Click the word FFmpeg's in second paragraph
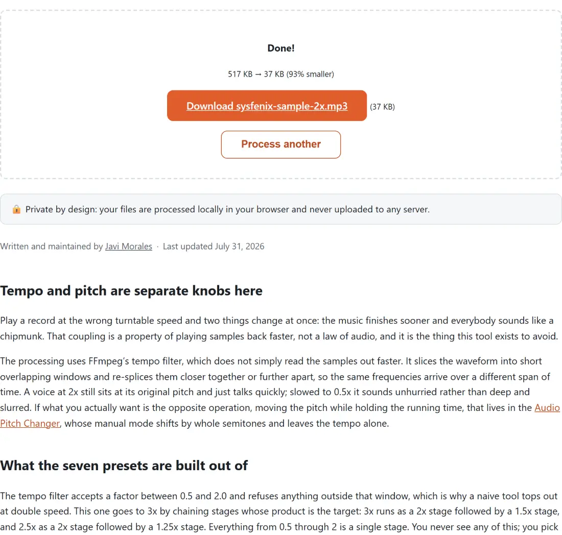 point(109,361)
